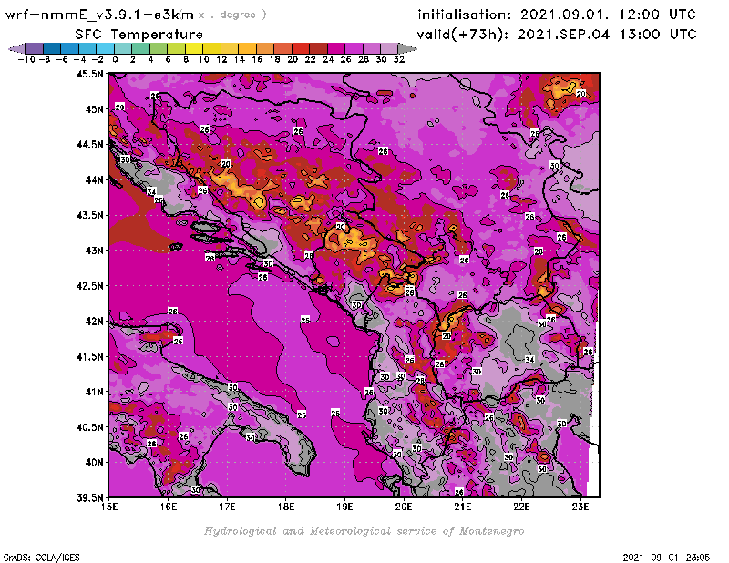Screen dimensions: 729x563
Task: Click the '44.5N' latitude label
Action: click(89, 144)
